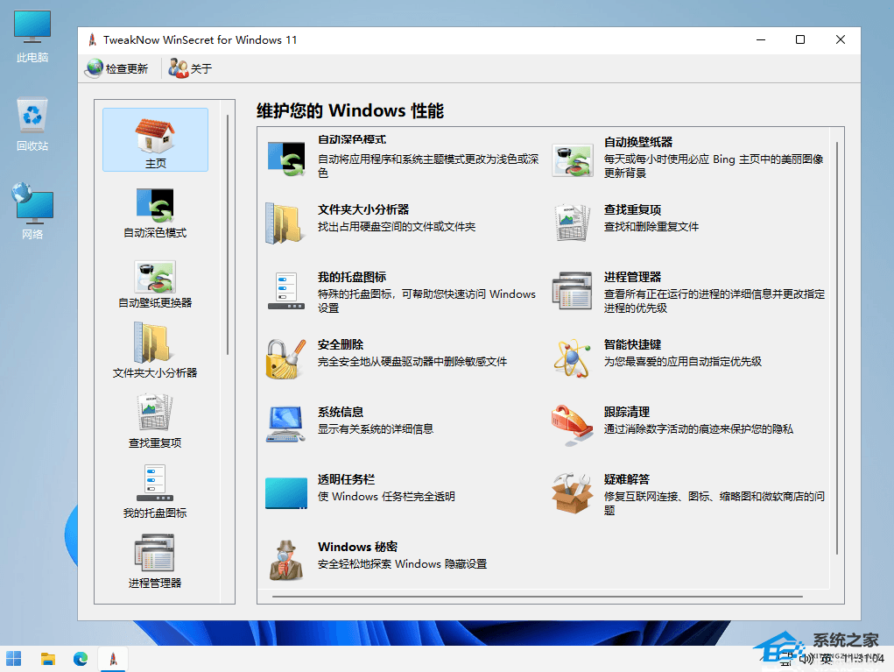Viewport: 894px width, 672px height.
Task: Select the 网络 desktop icon
Action: [32, 211]
